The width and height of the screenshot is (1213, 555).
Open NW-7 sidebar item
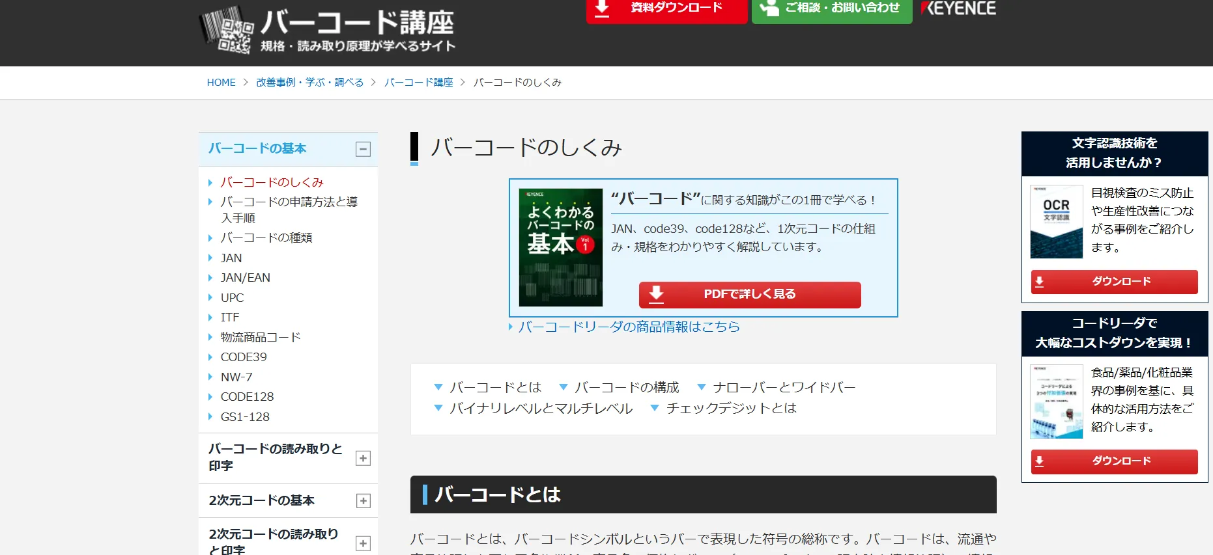236,377
